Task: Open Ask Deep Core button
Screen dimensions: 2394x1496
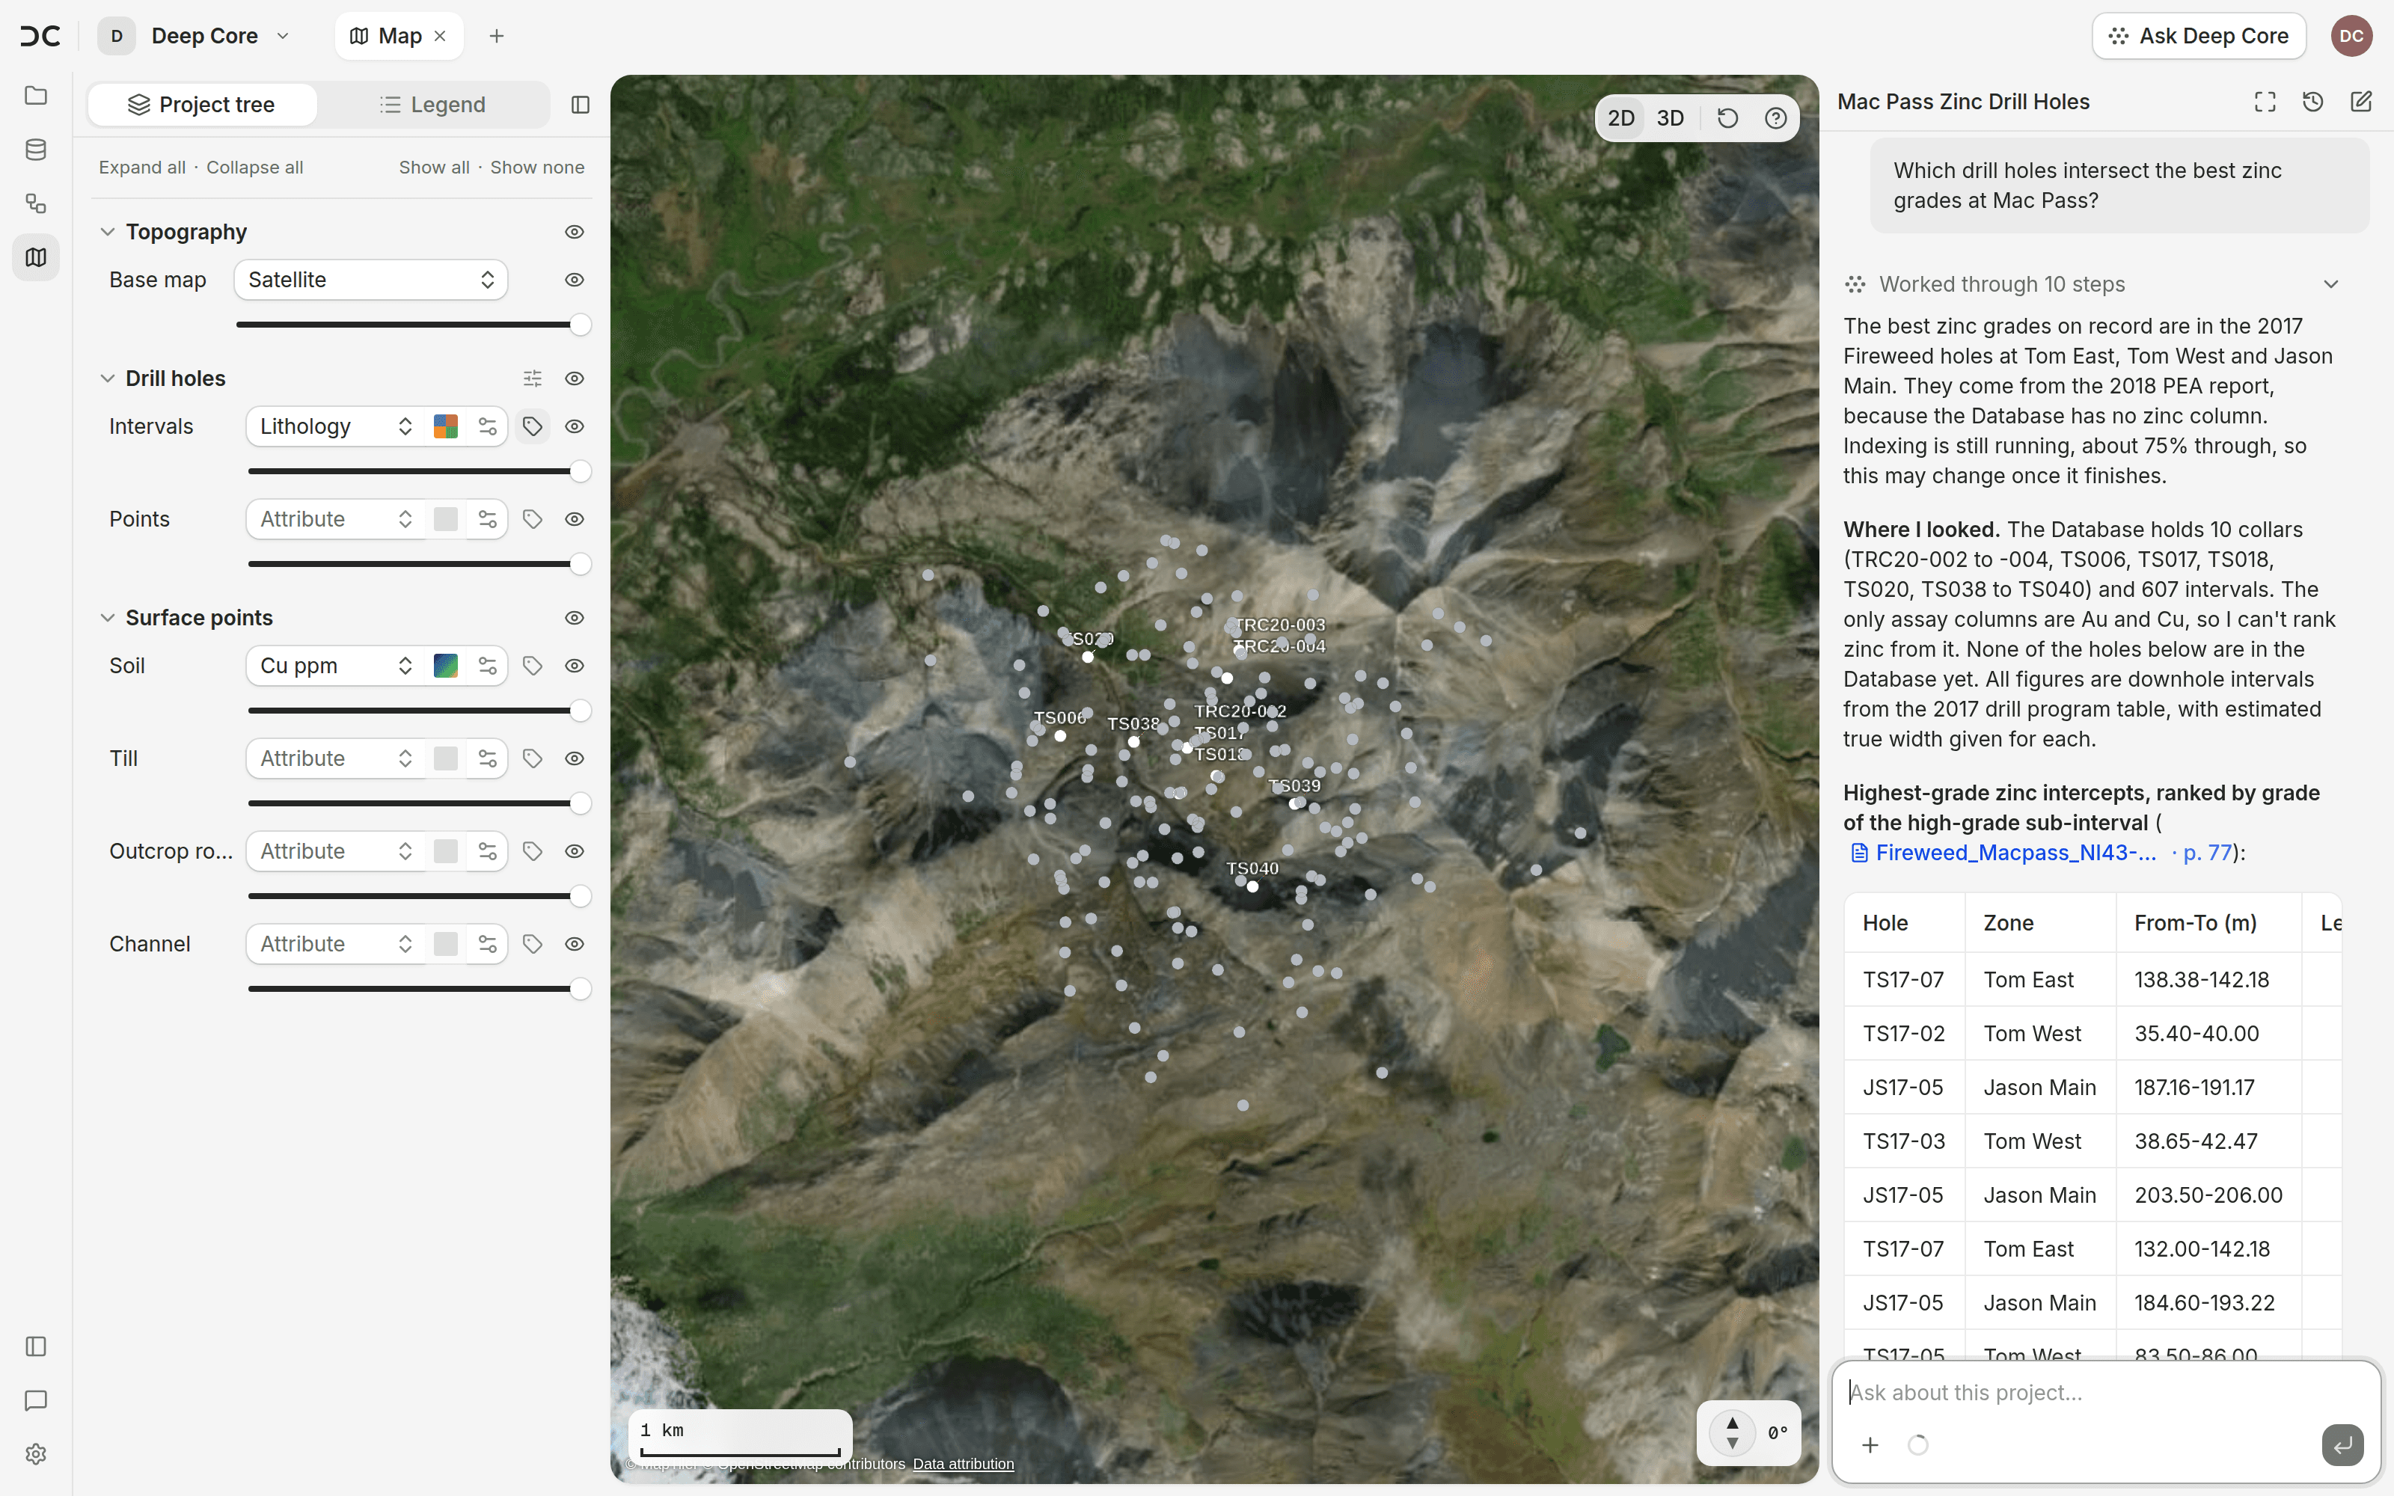Action: (2199, 36)
